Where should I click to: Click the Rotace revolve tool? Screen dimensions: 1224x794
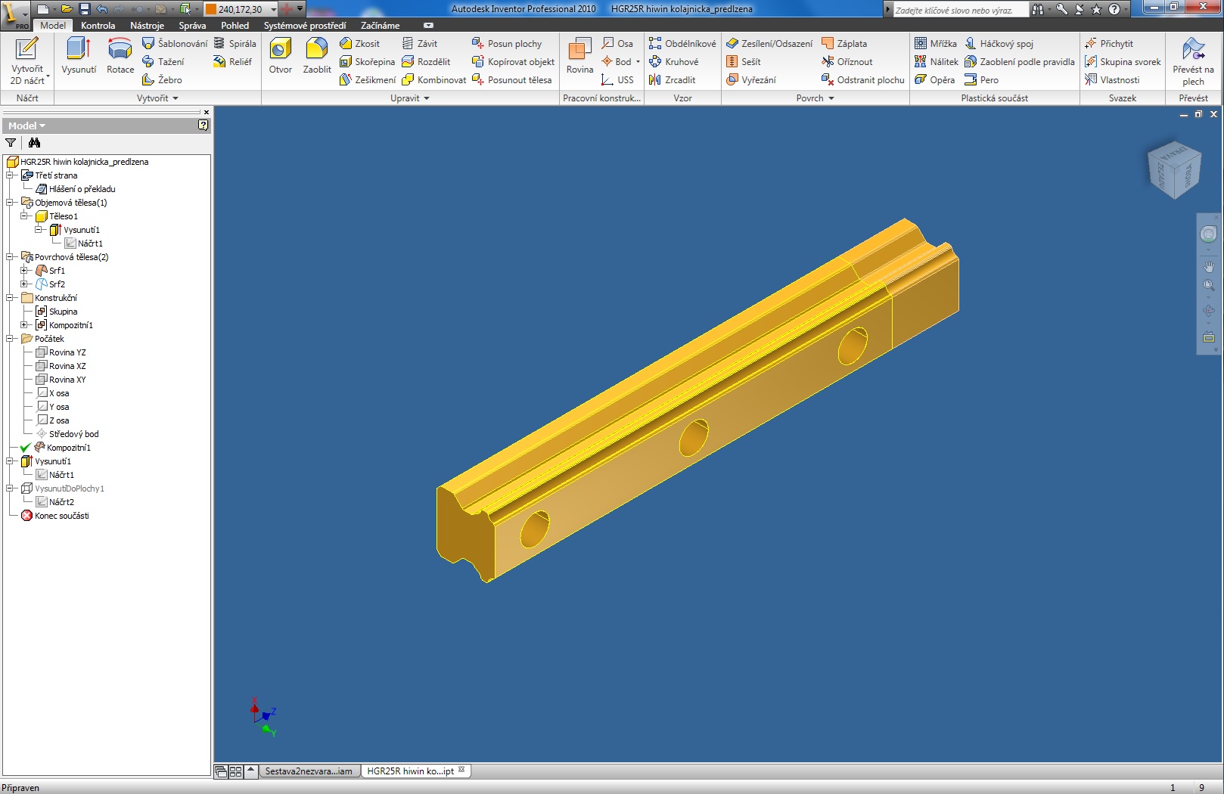click(120, 57)
